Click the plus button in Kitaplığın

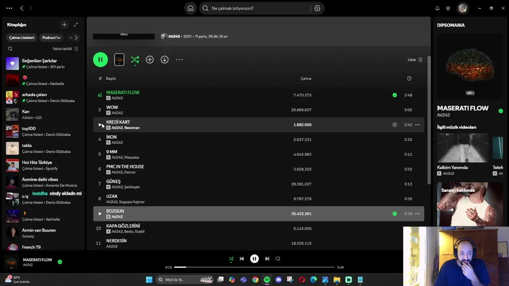pyautogui.click(x=64, y=25)
